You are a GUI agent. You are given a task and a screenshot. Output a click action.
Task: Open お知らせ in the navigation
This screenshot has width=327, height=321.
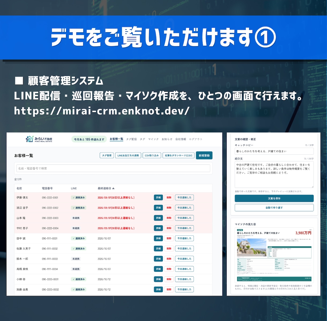[x=167, y=139]
